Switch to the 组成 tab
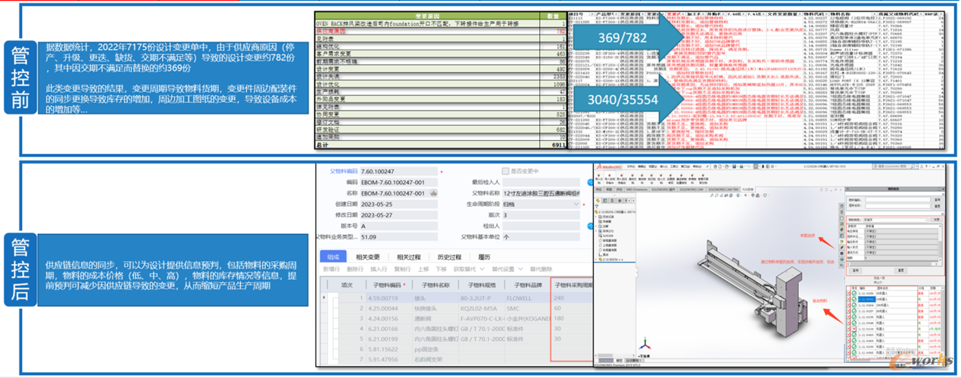Screen dimensions: 961x378 click(x=334, y=257)
